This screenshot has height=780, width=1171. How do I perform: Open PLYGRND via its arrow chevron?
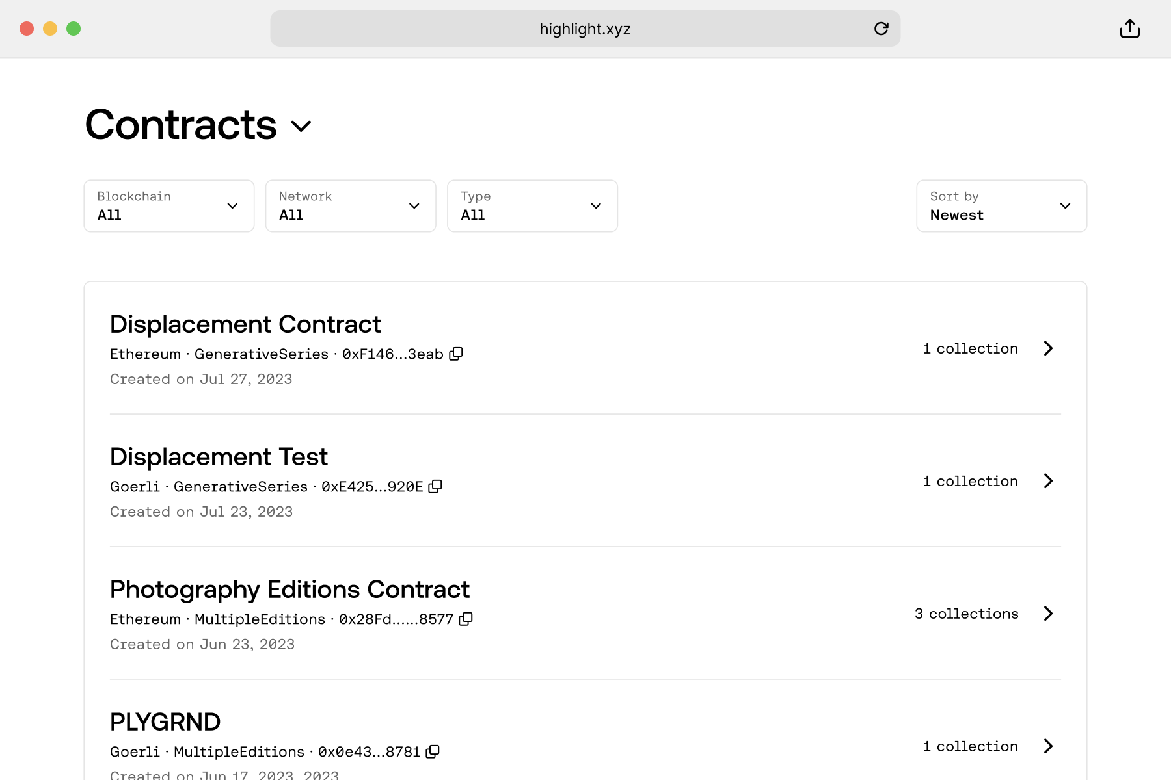pyautogui.click(x=1048, y=746)
